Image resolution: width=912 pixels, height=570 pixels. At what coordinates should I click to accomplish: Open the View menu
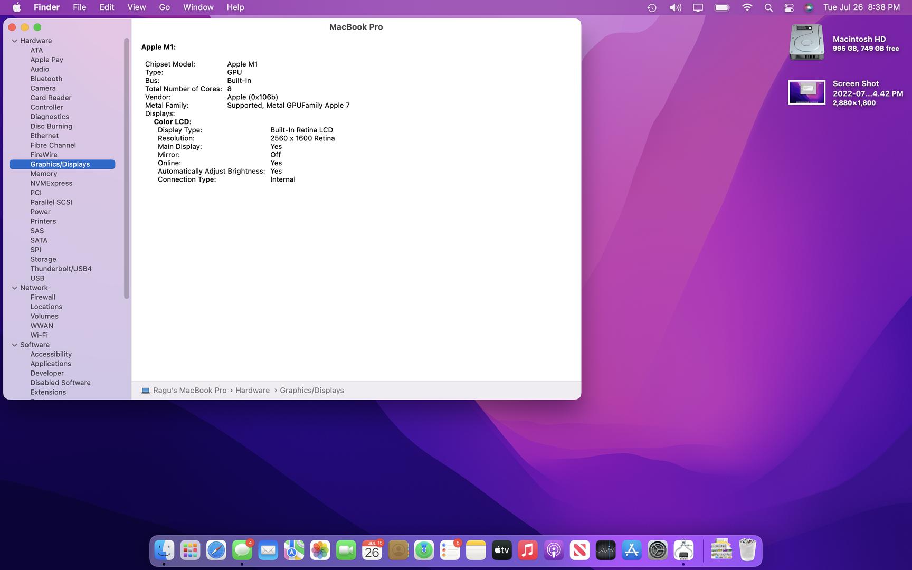click(136, 7)
